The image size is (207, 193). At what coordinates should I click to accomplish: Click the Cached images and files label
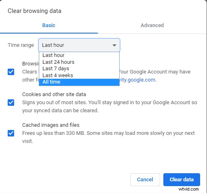[x=51, y=125]
